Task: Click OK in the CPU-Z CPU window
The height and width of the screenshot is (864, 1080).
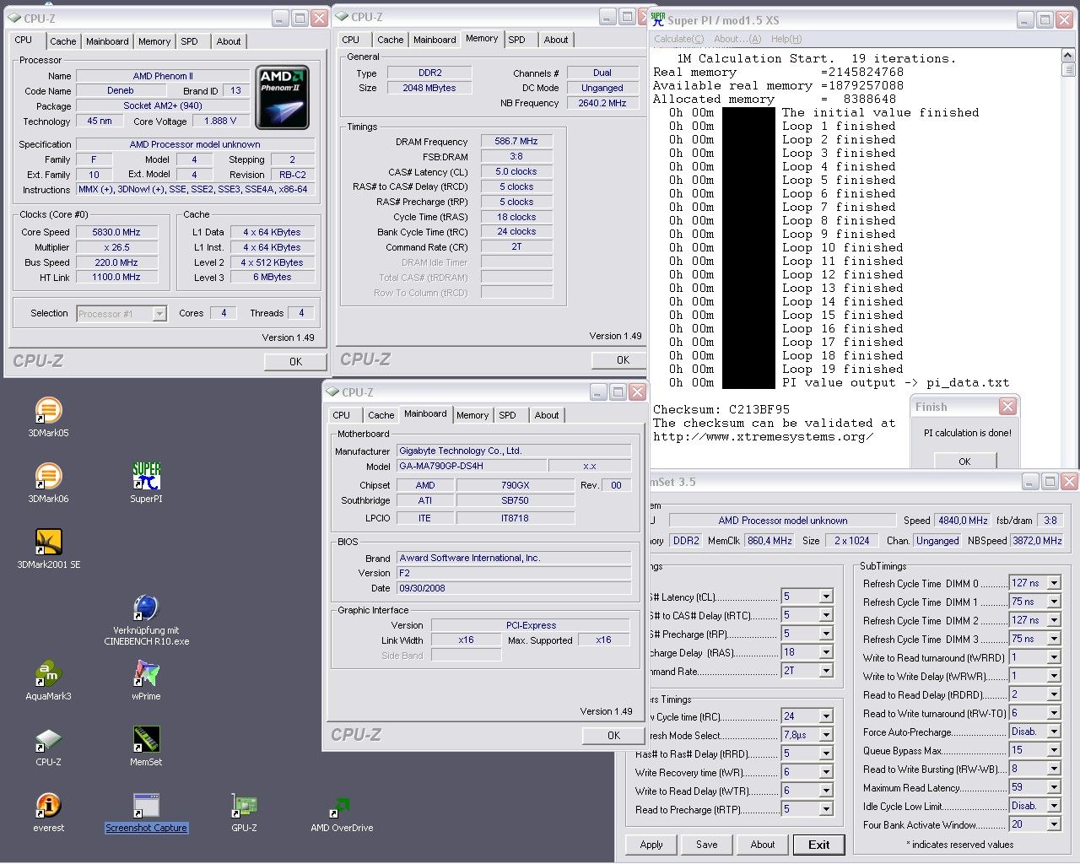Action: pos(295,361)
